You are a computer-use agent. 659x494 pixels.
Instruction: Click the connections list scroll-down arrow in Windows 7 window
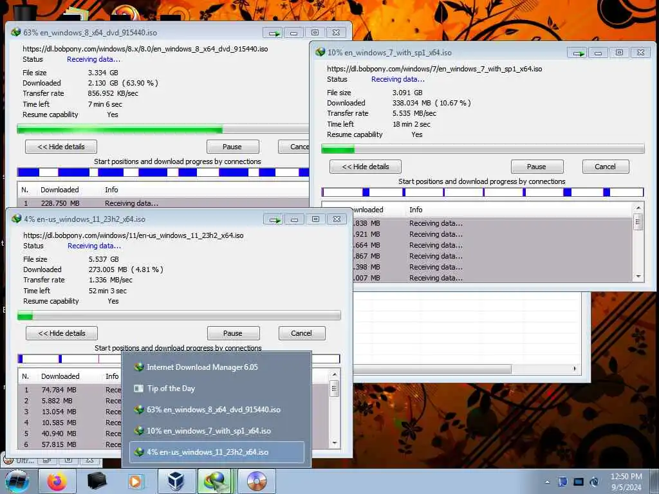pyautogui.click(x=638, y=277)
